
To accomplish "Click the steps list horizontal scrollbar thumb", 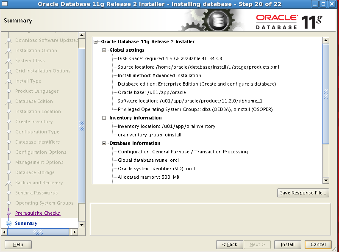I will [x=38, y=232].
